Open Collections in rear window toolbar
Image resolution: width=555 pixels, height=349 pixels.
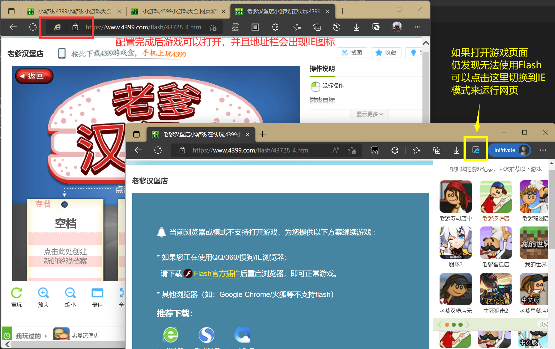coord(317,27)
